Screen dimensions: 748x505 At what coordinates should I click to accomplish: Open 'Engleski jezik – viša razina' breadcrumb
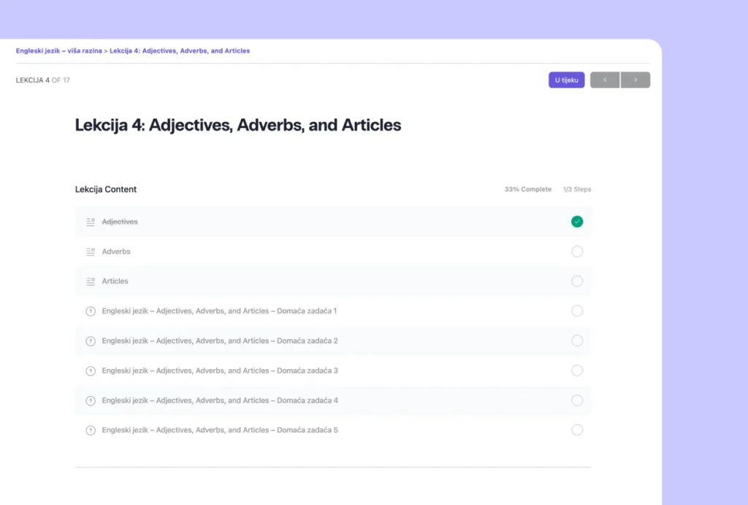pos(59,51)
